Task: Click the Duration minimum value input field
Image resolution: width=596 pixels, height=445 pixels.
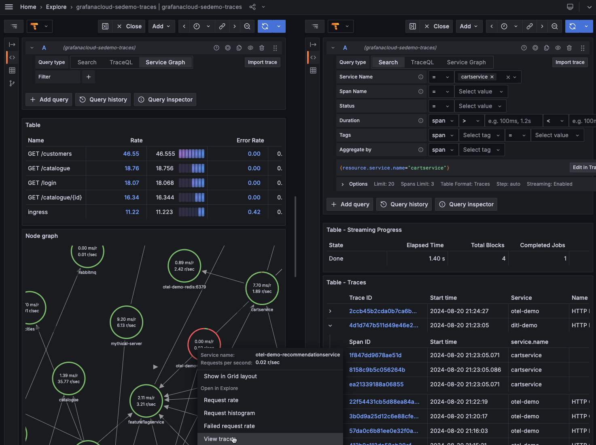Action: [513, 121]
